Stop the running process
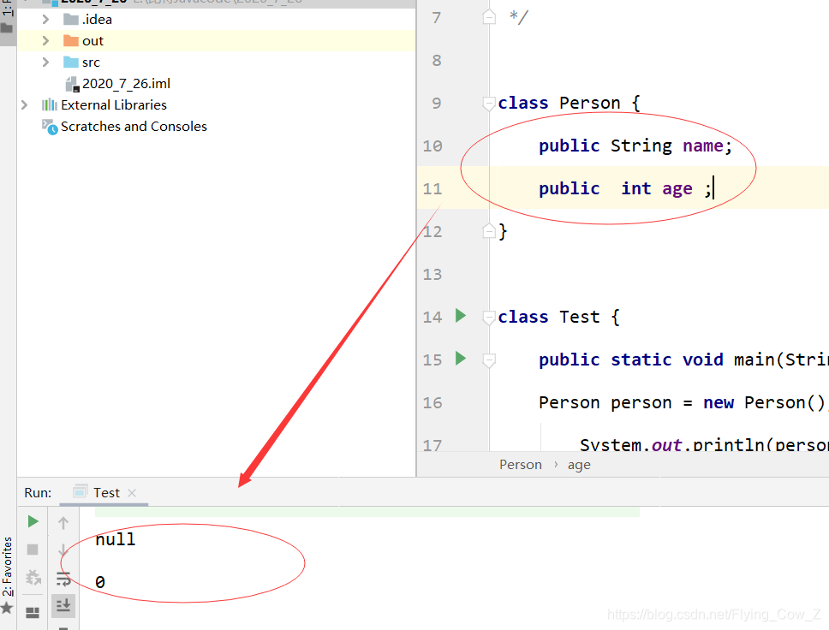This screenshot has width=829, height=630. (33, 550)
